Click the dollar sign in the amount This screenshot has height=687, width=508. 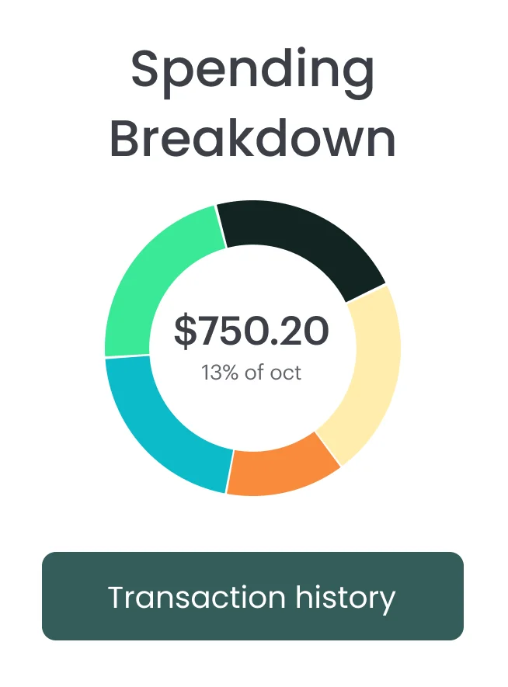click(185, 331)
